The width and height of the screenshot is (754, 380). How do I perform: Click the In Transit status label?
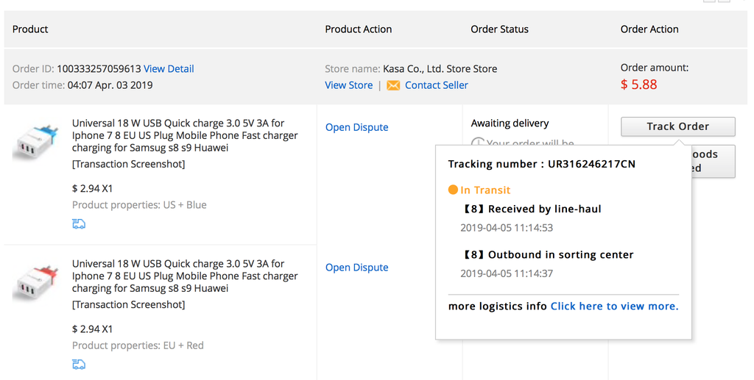tap(485, 190)
